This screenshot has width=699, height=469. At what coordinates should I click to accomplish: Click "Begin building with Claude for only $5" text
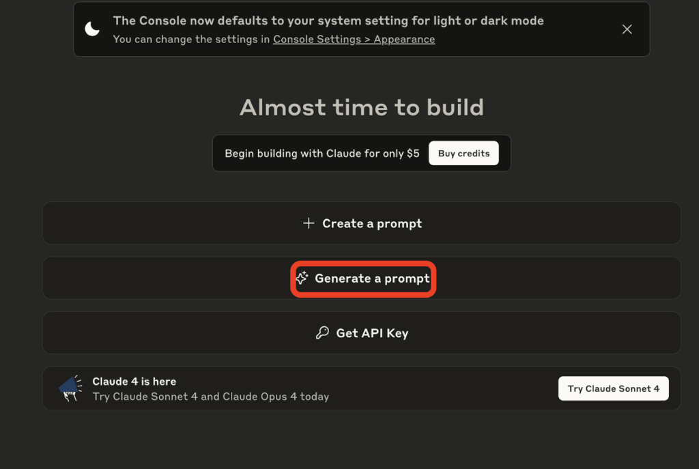point(322,154)
